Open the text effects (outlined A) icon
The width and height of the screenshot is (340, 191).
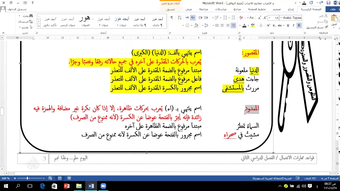tap(261, 25)
